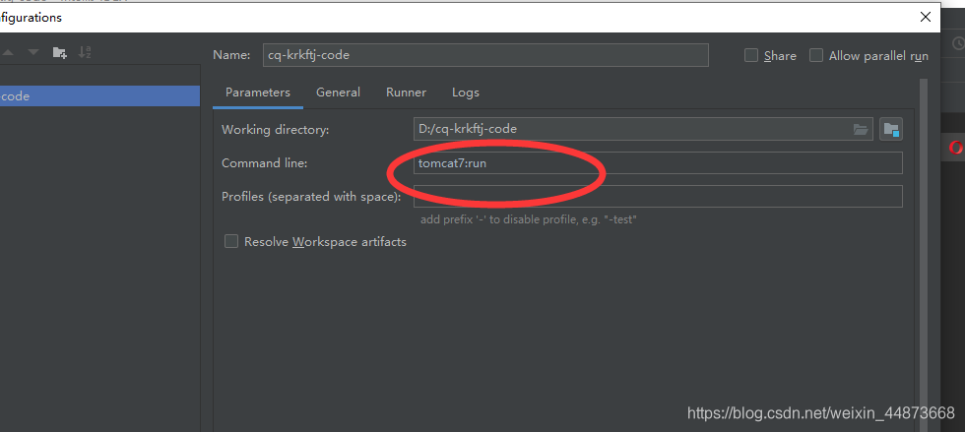The image size is (965, 432).
Task: Select the highlighted configuration in the left list
Action: pyautogui.click(x=99, y=96)
